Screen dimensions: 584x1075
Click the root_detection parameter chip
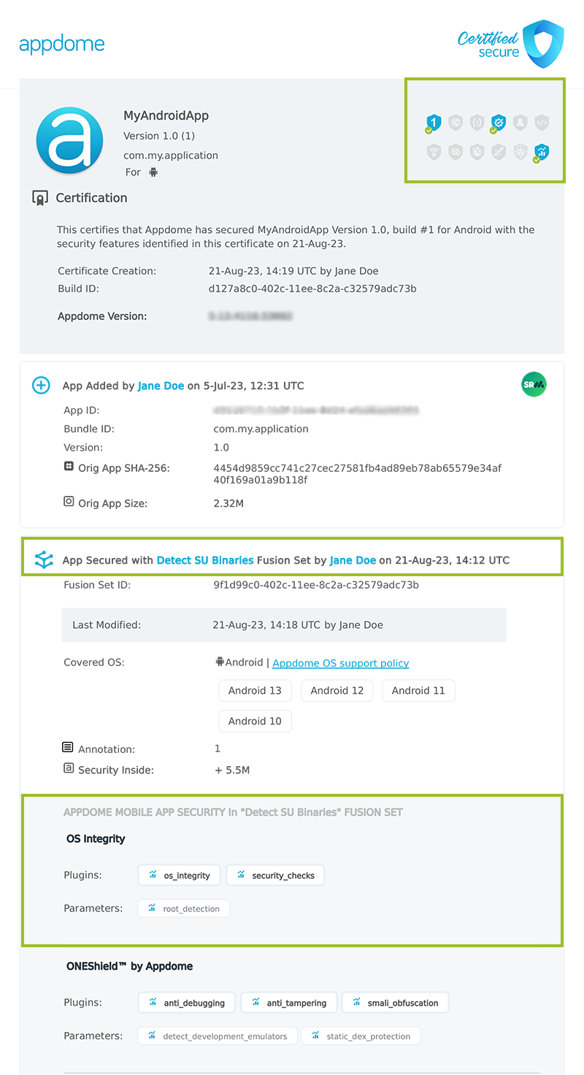(x=183, y=908)
